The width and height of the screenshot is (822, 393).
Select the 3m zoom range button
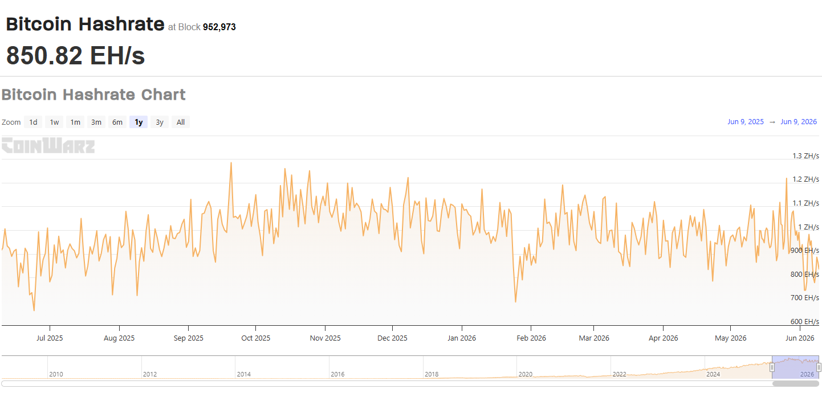pyautogui.click(x=96, y=122)
